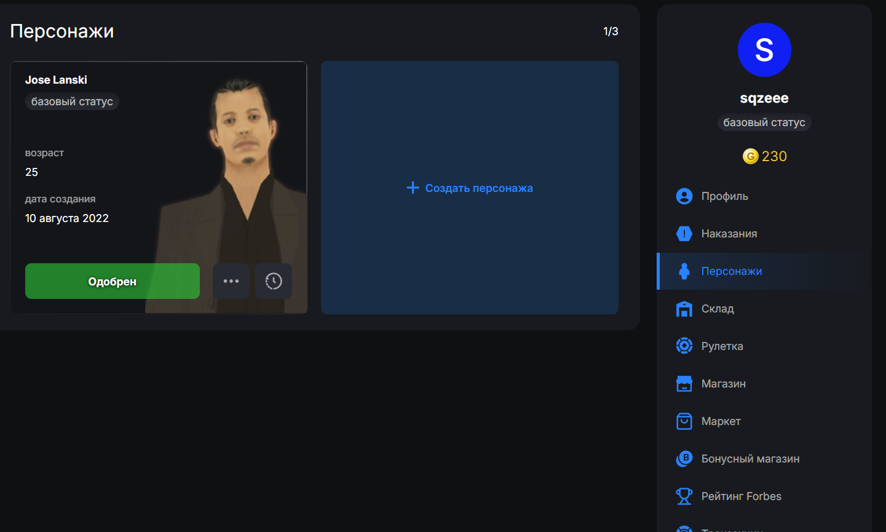Open the Profile icon in sidebar

684,196
